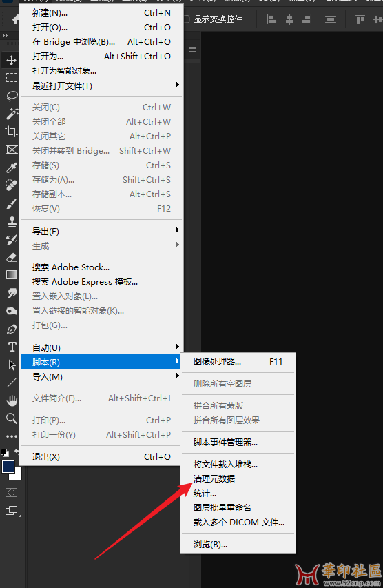Expand the 自动(U) submenu
383x588 pixels.
point(101,347)
